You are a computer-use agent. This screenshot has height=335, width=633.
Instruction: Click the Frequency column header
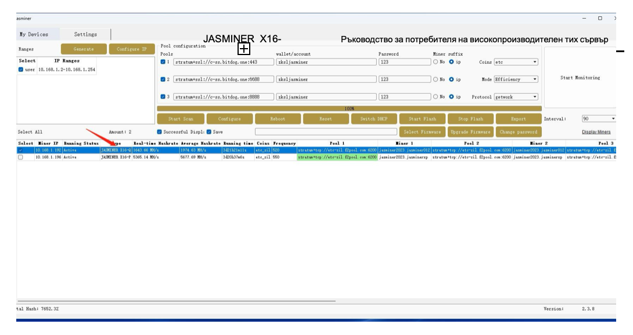284,143
